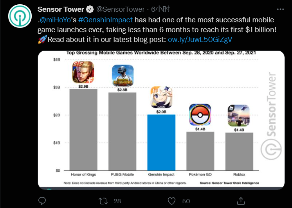Click the retweet arrows icon
This screenshot has width=292, height=208.
coord(103,201)
